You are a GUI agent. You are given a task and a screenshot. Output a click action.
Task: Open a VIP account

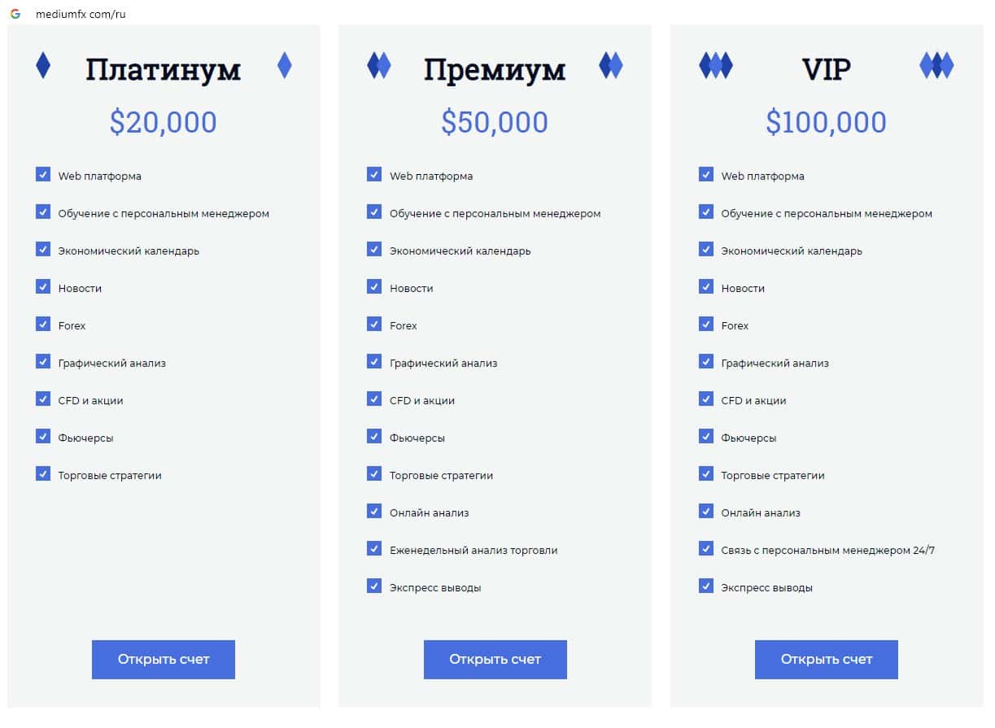click(827, 660)
